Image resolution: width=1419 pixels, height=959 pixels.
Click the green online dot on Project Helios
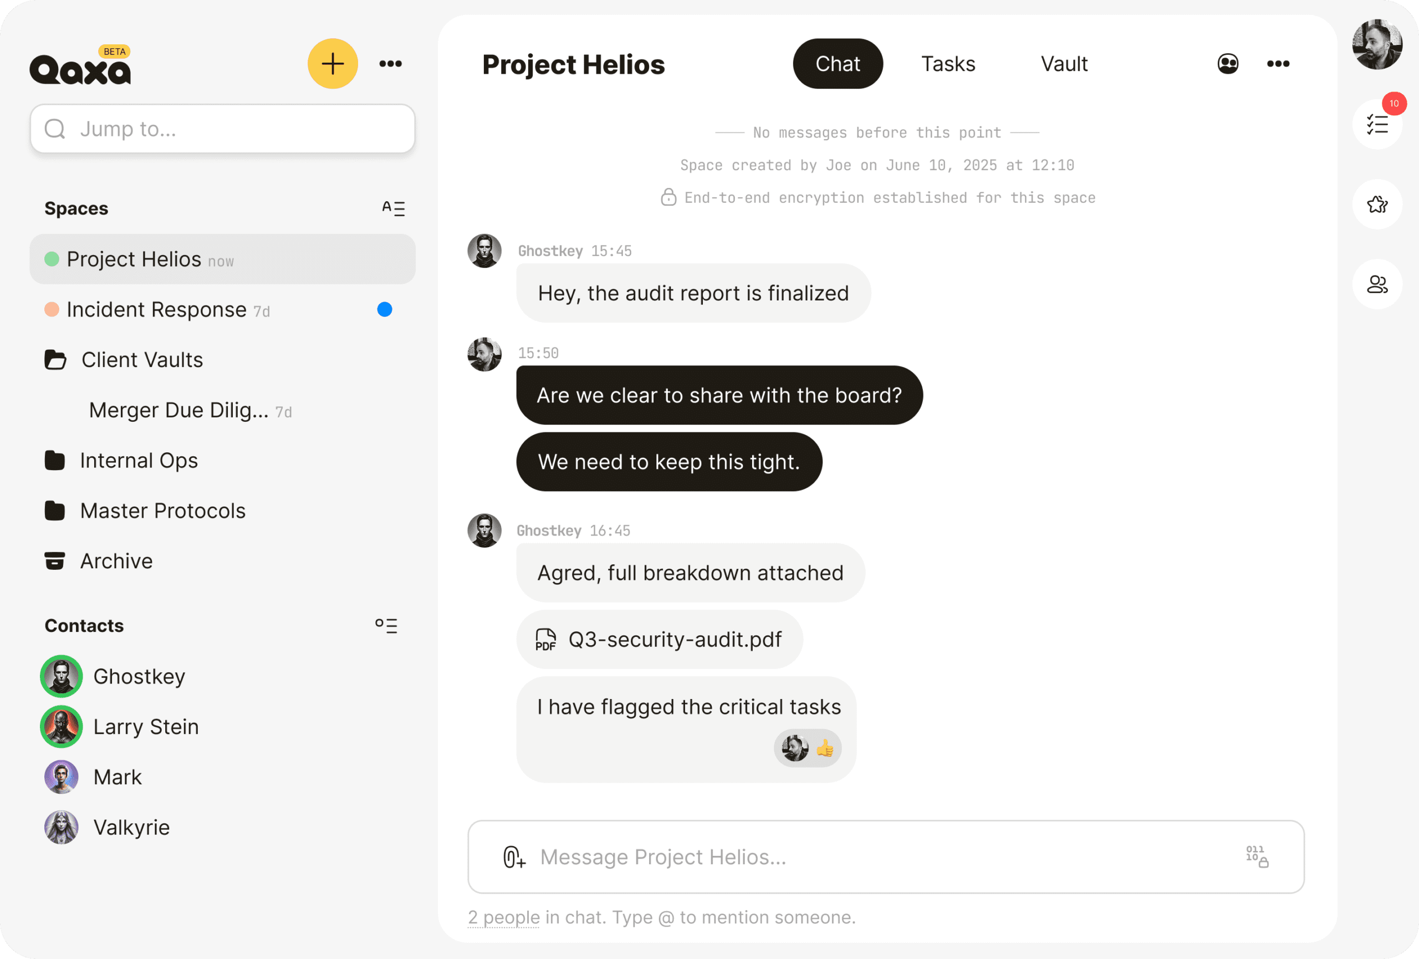pos(52,259)
